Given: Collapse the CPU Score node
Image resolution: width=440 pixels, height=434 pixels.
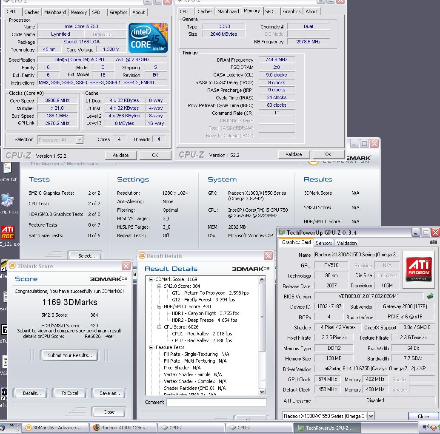Looking at the screenshot, I should pyautogui.click(x=160, y=327).
